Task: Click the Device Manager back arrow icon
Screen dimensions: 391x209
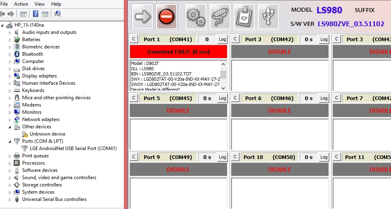Action: pyautogui.click(x=3, y=14)
